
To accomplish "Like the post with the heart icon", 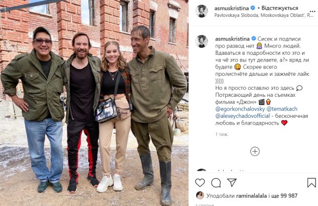I will (x=200, y=183).
